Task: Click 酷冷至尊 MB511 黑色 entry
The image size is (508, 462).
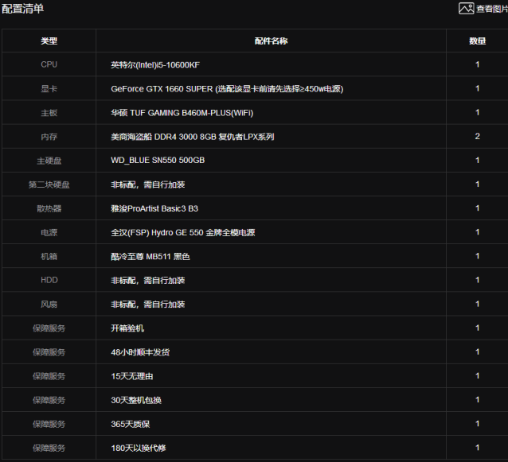Action: click(150, 256)
